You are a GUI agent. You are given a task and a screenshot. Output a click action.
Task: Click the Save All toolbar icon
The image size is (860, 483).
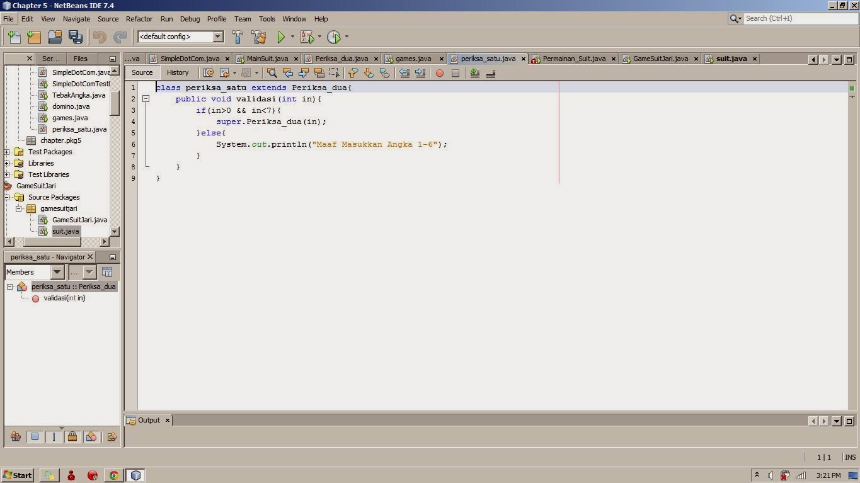(76, 37)
